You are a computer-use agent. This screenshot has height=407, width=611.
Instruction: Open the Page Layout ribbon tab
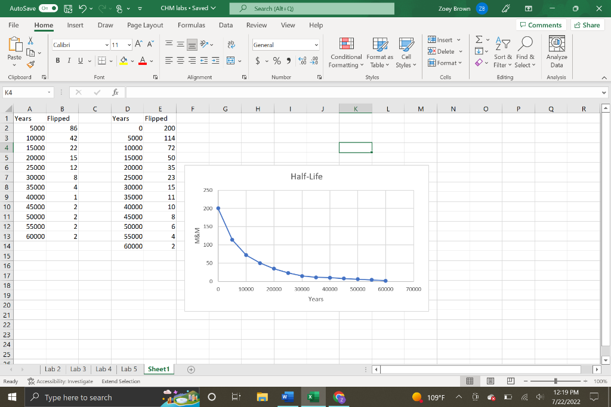coord(145,25)
